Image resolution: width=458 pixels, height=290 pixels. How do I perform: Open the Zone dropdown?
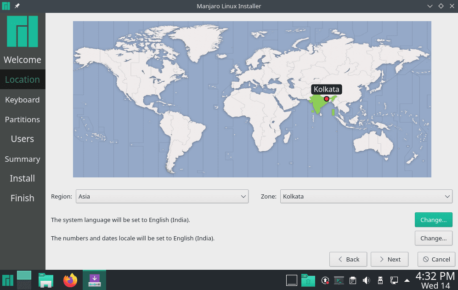tap(366, 196)
